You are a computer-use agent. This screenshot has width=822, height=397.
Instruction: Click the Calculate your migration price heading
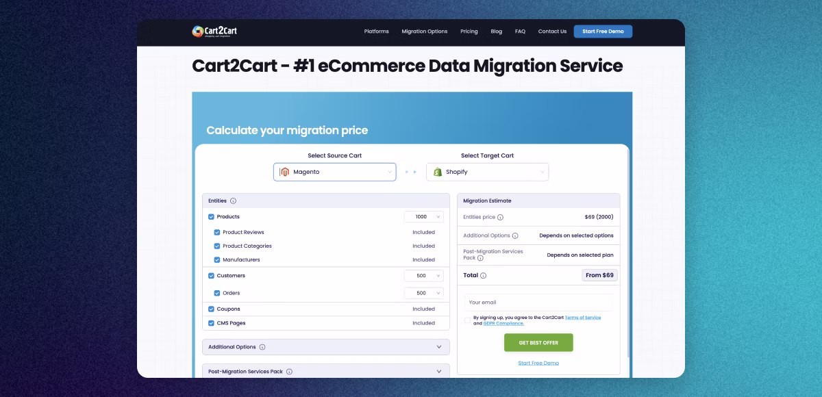point(287,130)
